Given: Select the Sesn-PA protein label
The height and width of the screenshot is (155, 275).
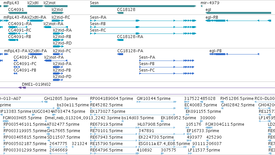Looking at the screenshot, I should coord(147,57).
